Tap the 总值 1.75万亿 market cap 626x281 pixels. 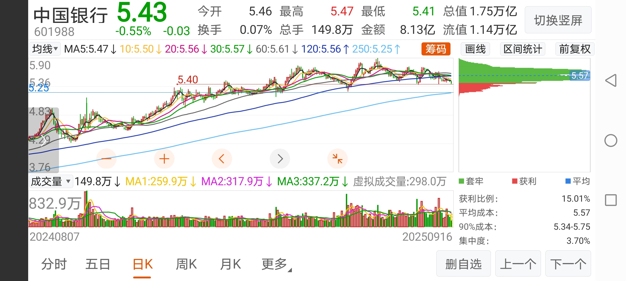480,12
